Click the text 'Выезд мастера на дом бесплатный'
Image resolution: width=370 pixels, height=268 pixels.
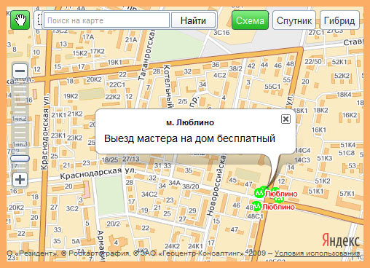(x=189, y=138)
